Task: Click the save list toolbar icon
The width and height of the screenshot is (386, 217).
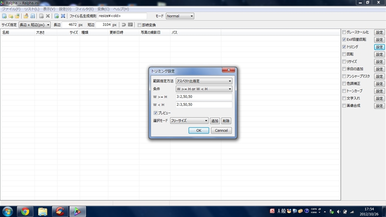Action: (32, 16)
